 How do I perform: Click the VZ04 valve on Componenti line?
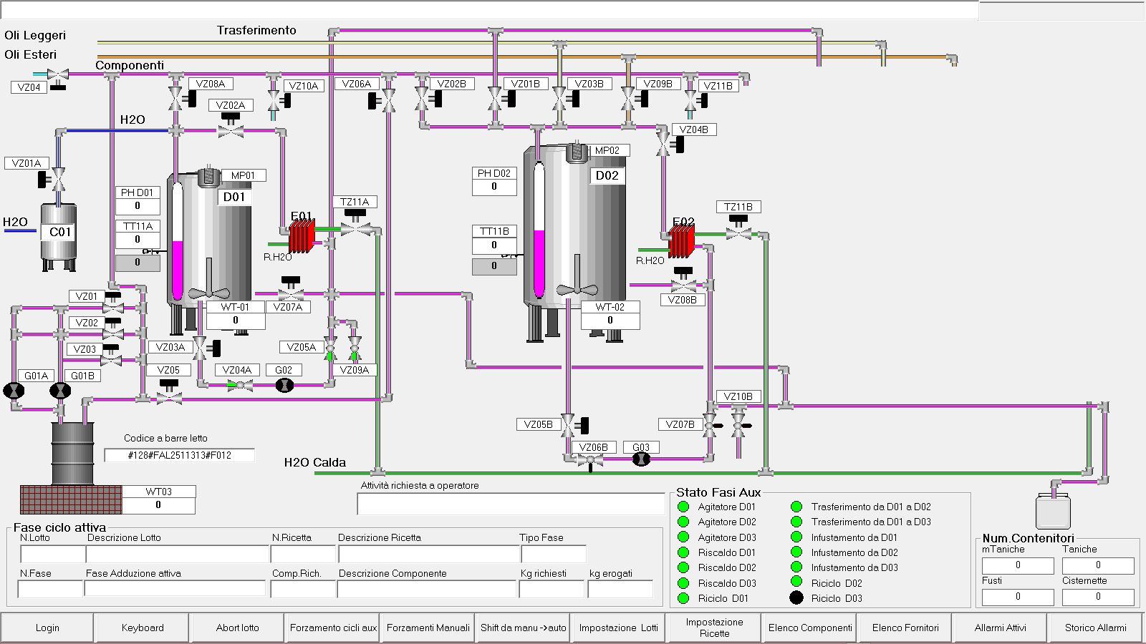pyautogui.click(x=57, y=74)
